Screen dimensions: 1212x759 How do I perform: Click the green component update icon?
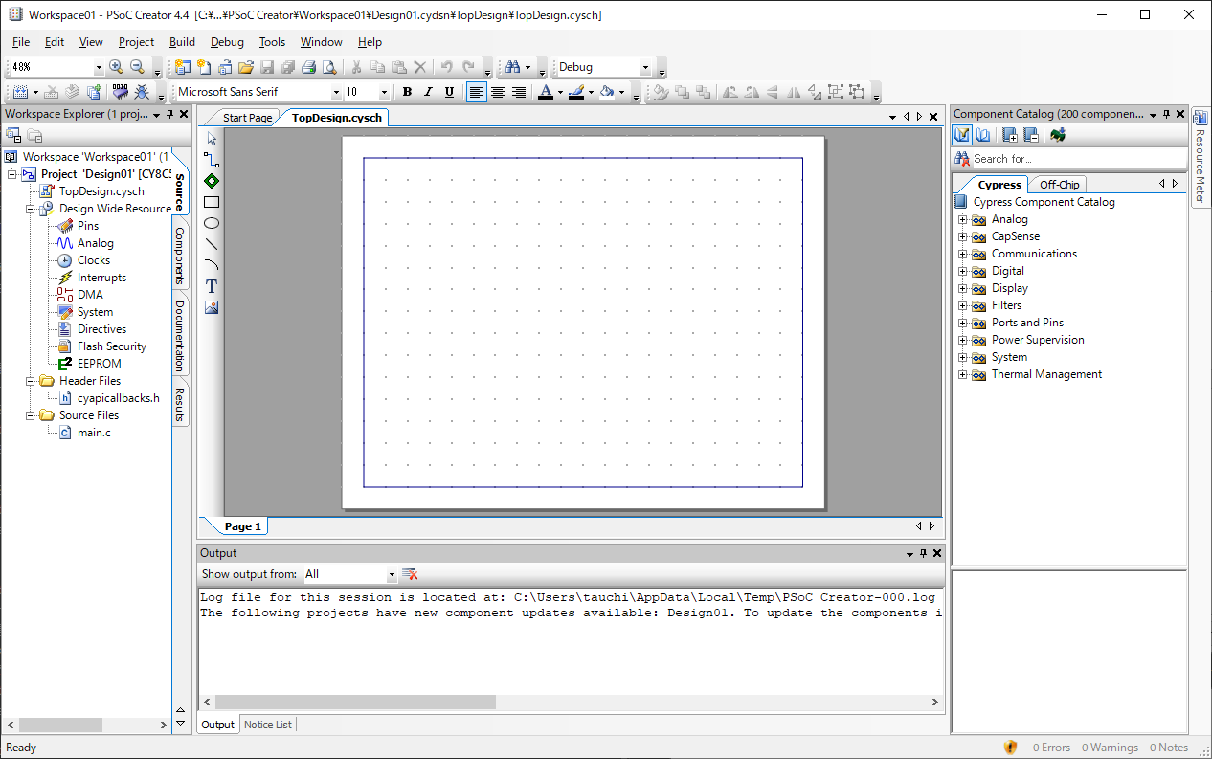point(1058,135)
